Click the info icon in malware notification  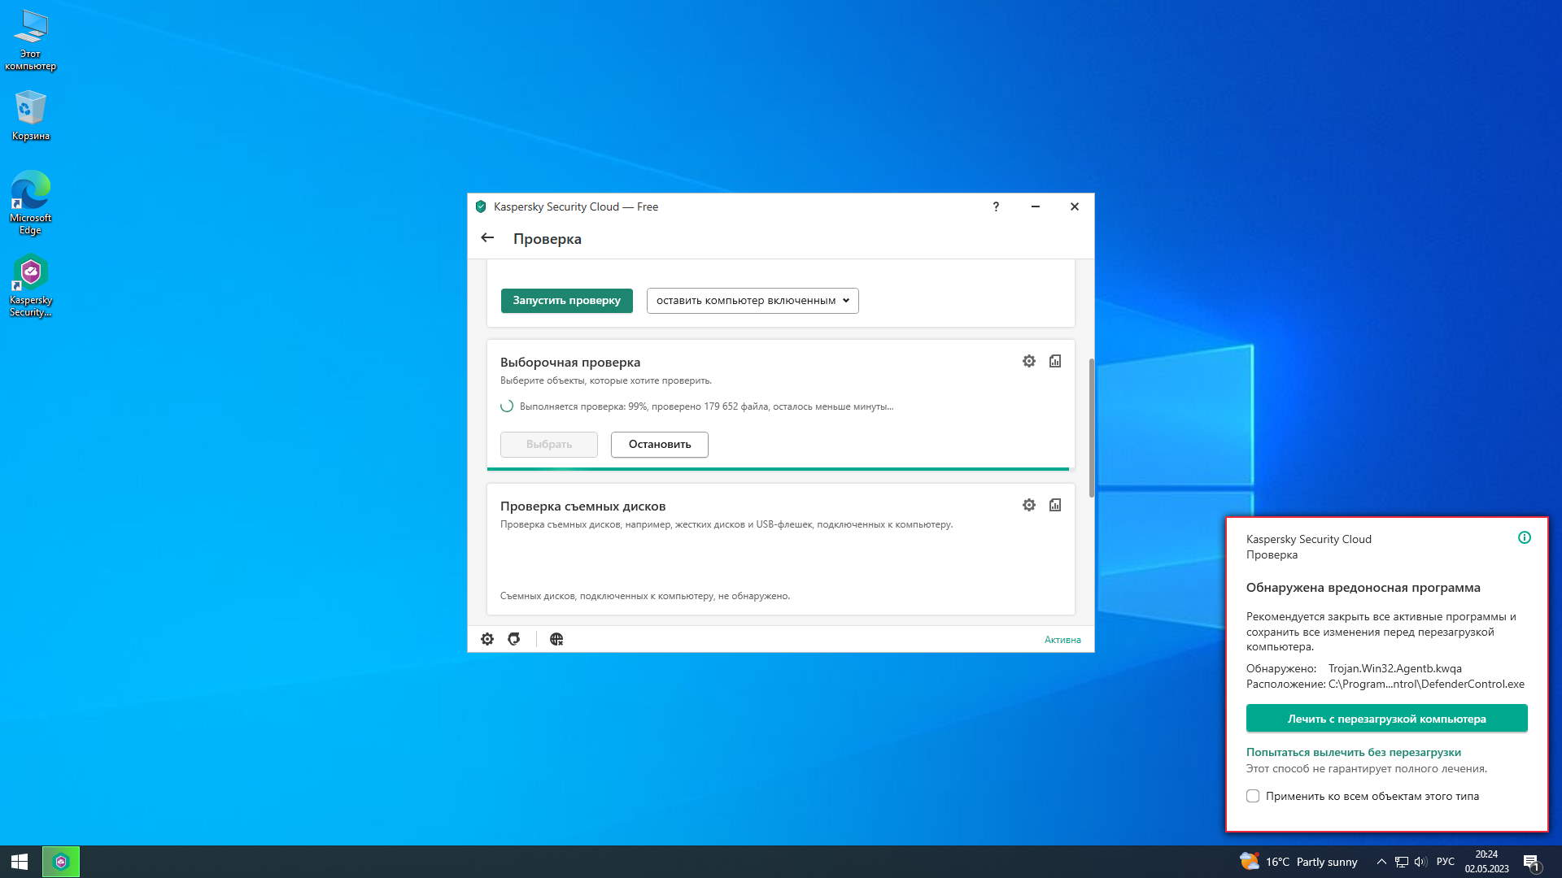click(x=1525, y=537)
